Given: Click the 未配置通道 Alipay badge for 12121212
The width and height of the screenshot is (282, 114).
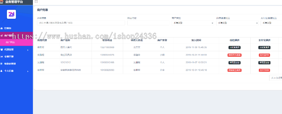Looking at the screenshot, I should [x=264, y=63].
